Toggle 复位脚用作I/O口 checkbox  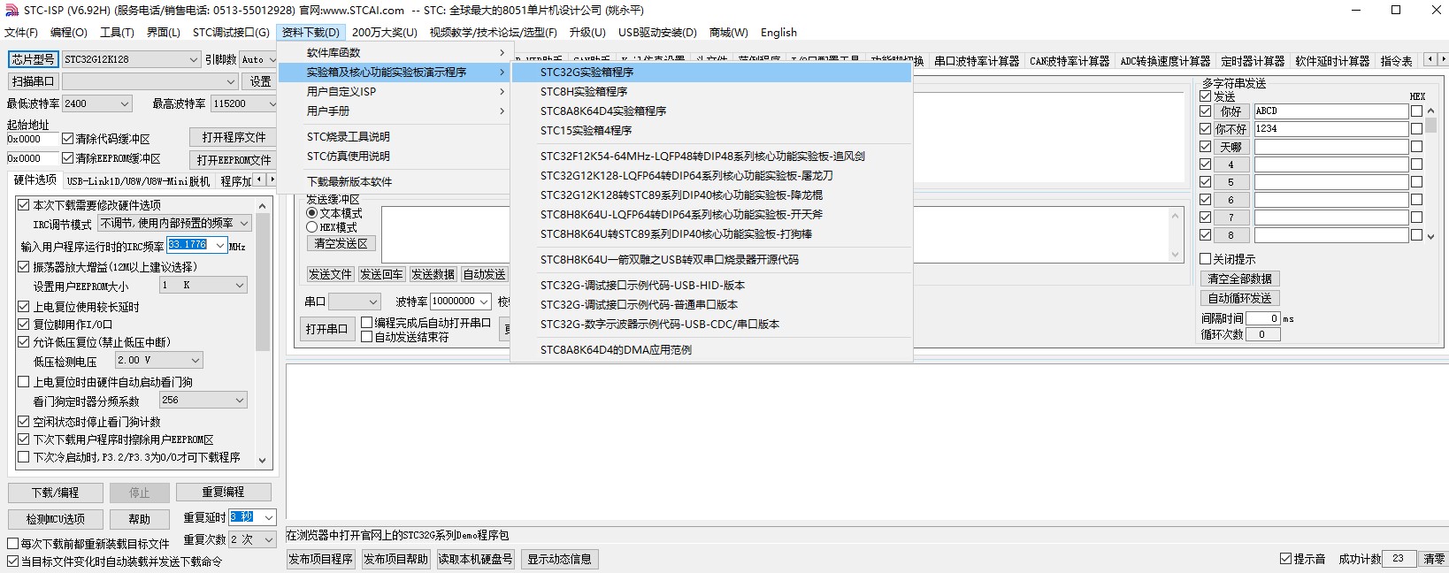pos(24,325)
